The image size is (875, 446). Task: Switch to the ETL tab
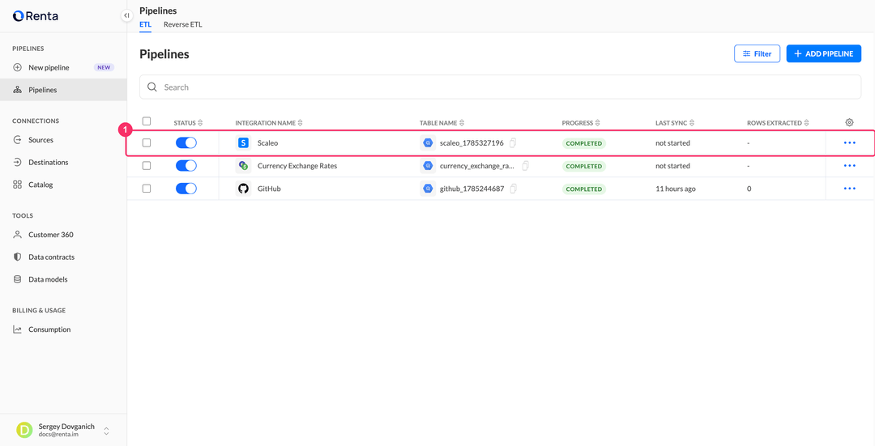coord(145,24)
